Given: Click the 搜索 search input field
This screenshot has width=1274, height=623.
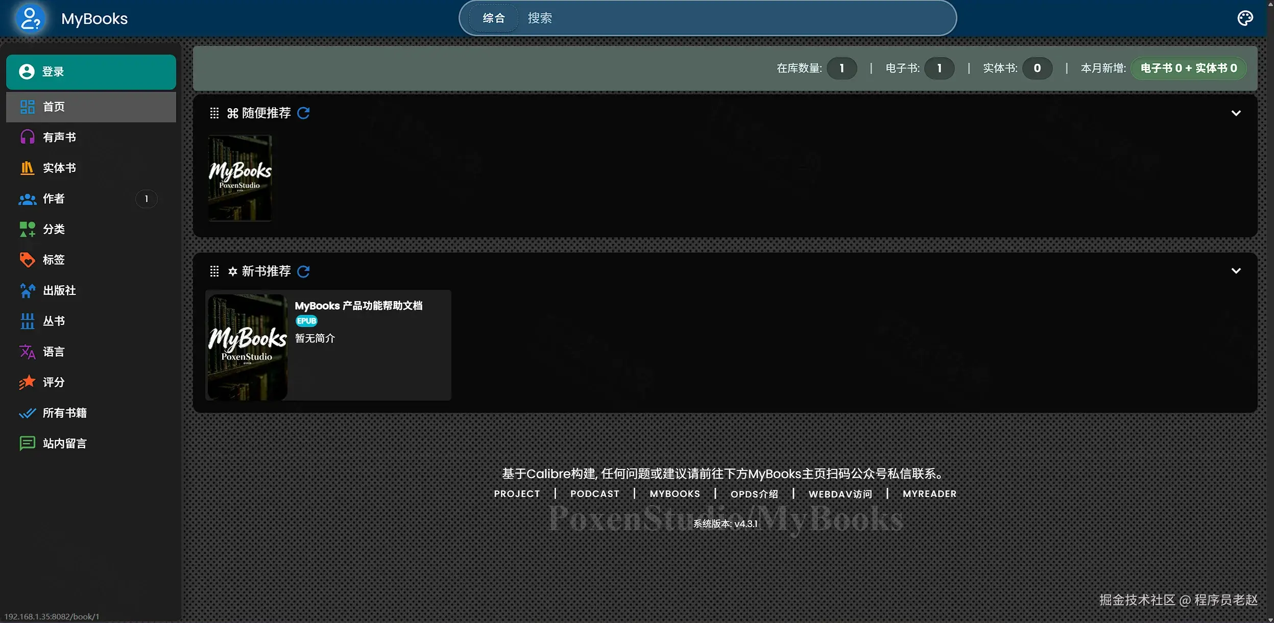Looking at the screenshot, I should [x=735, y=18].
